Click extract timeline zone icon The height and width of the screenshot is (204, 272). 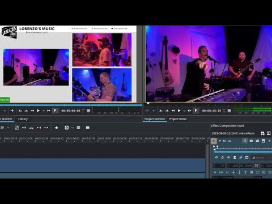(39, 127)
